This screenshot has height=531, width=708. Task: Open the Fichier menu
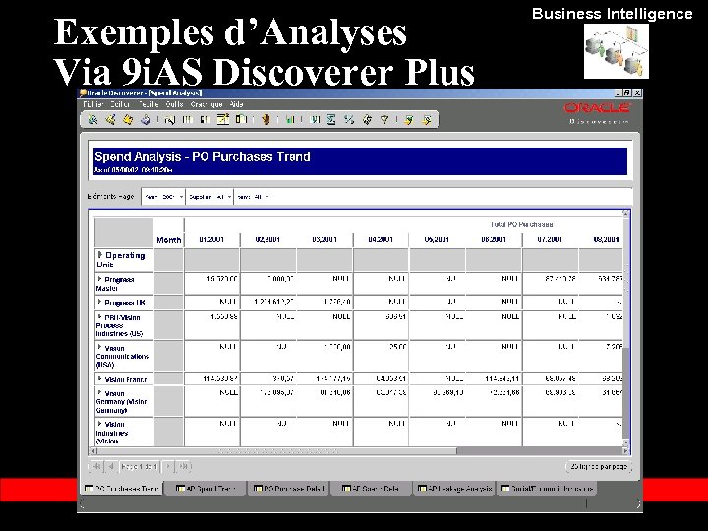click(93, 104)
